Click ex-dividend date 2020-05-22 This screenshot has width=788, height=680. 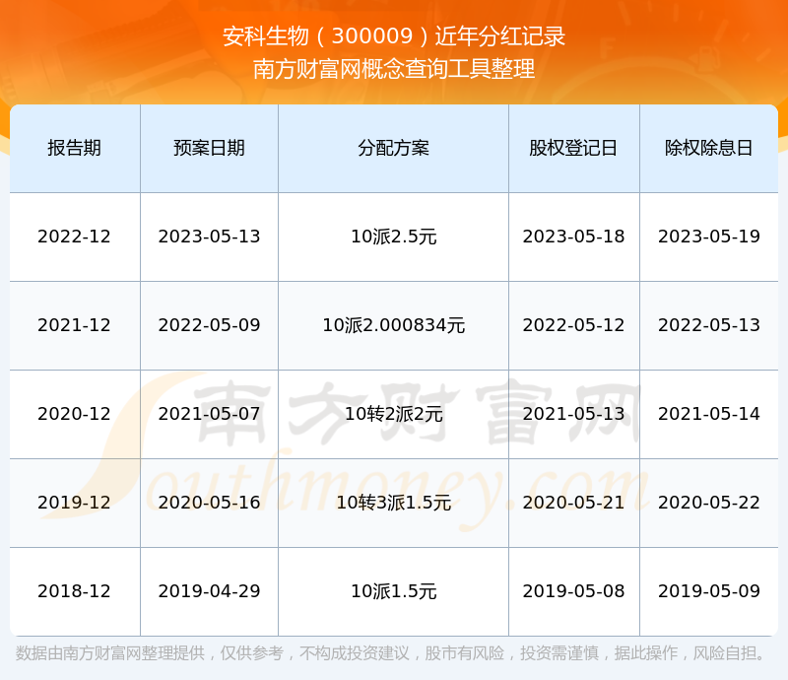(709, 502)
